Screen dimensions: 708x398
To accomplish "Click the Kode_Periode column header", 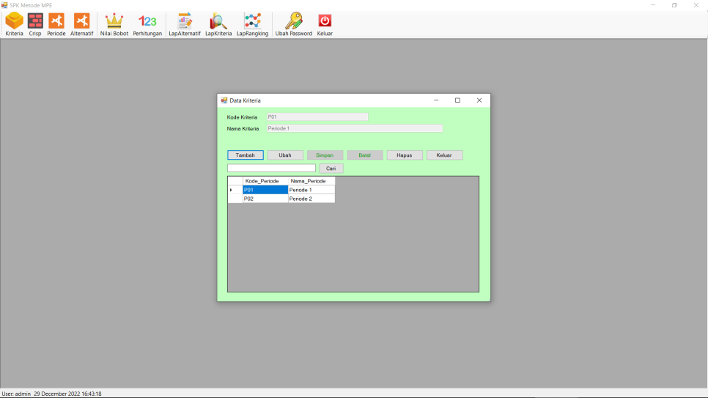I will point(265,181).
